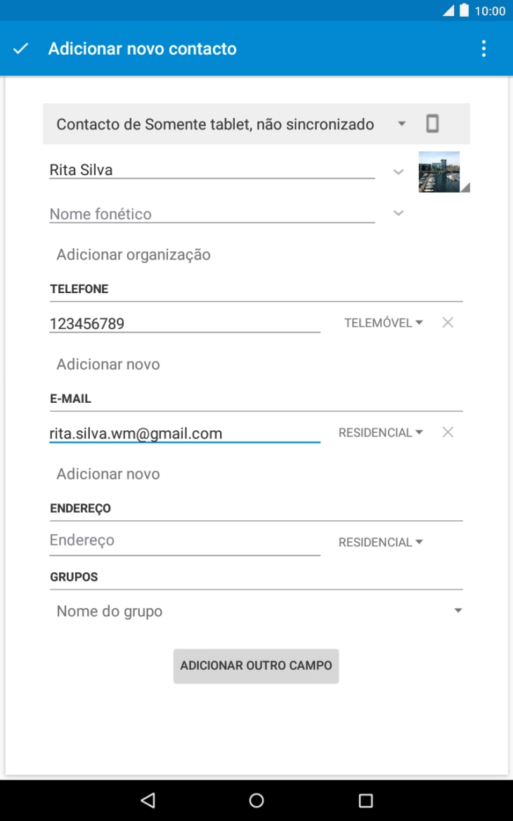Tap Adicionar novo under the phone number
Image resolution: width=513 pixels, height=821 pixels.
(x=108, y=364)
